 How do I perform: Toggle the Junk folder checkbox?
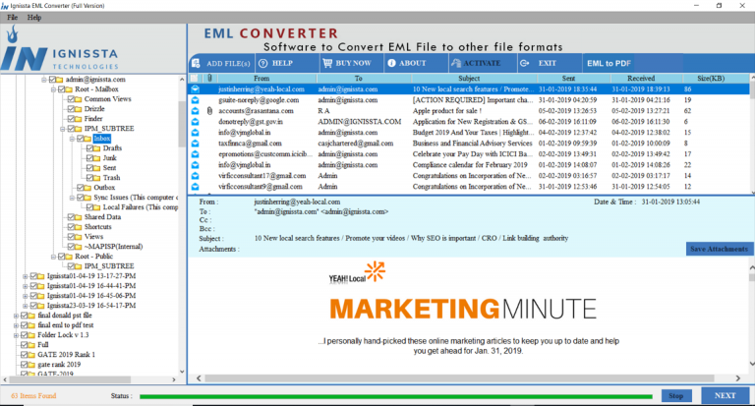[90, 158]
